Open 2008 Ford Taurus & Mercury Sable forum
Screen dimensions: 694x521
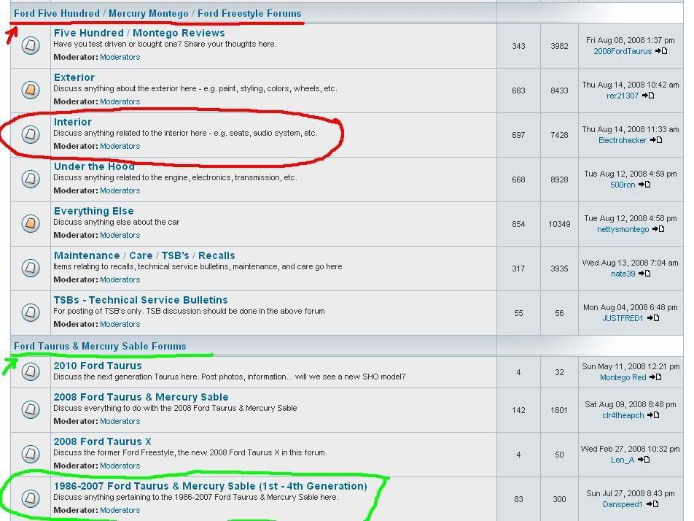[141, 397]
